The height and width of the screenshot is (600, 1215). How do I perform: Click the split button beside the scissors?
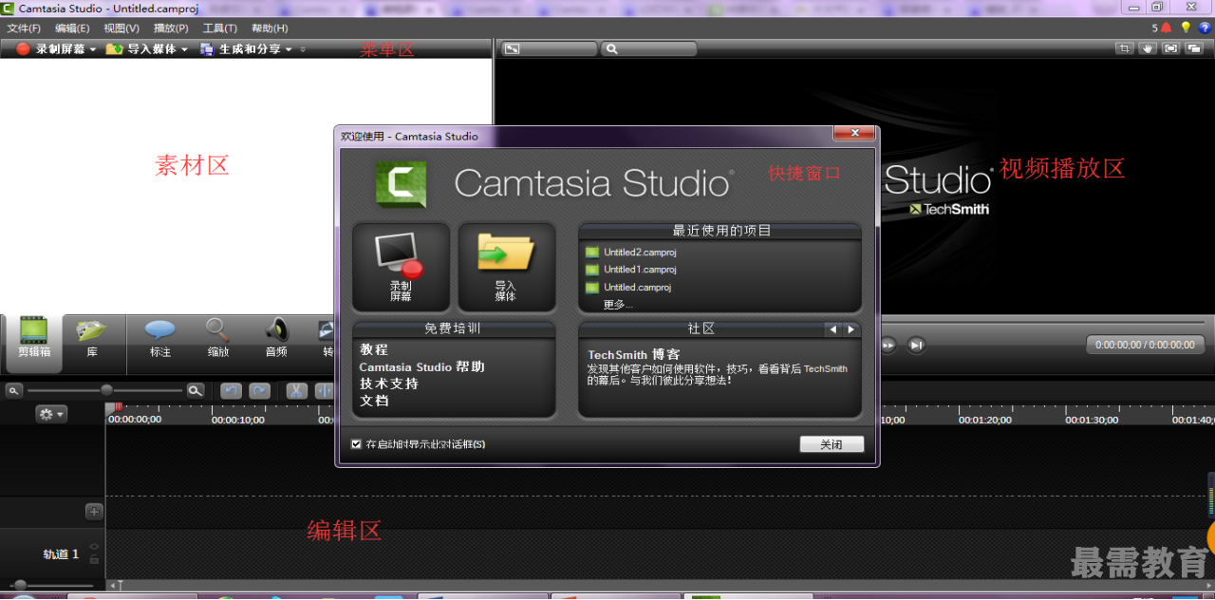(x=324, y=390)
